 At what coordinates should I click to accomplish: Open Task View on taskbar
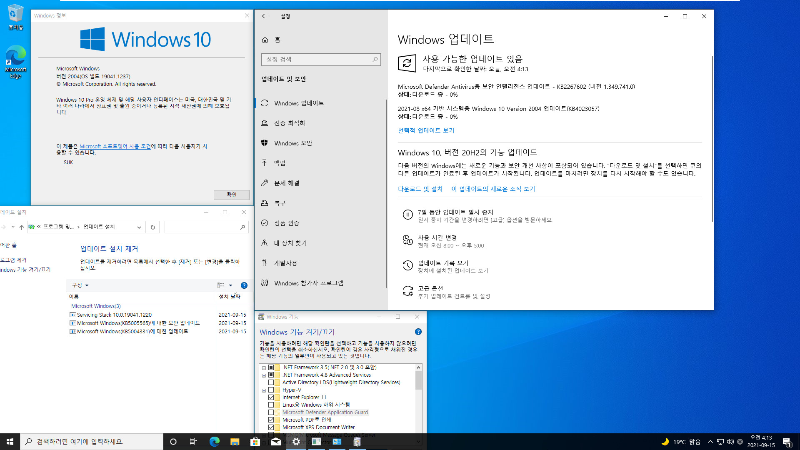click(x=193, y=442)
